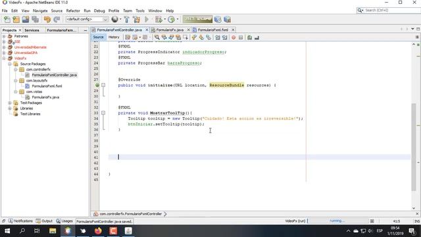421x237 pixels.
Task: Open Notifications in the status bar
Action: (x=20, y=221)
